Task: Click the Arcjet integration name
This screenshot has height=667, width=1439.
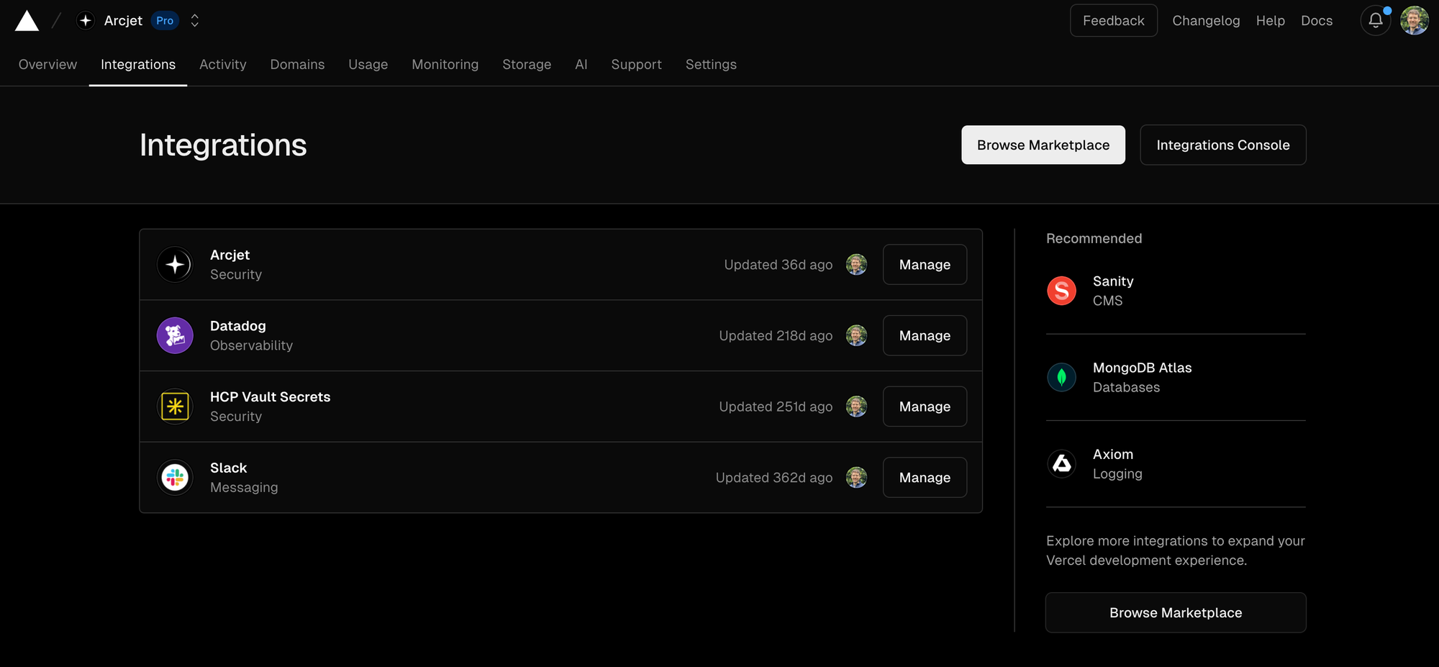Action: point(230,255)
